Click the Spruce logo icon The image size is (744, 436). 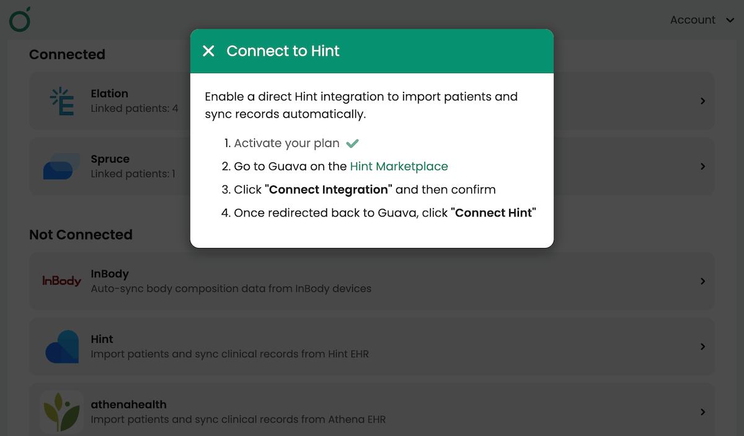61,166
